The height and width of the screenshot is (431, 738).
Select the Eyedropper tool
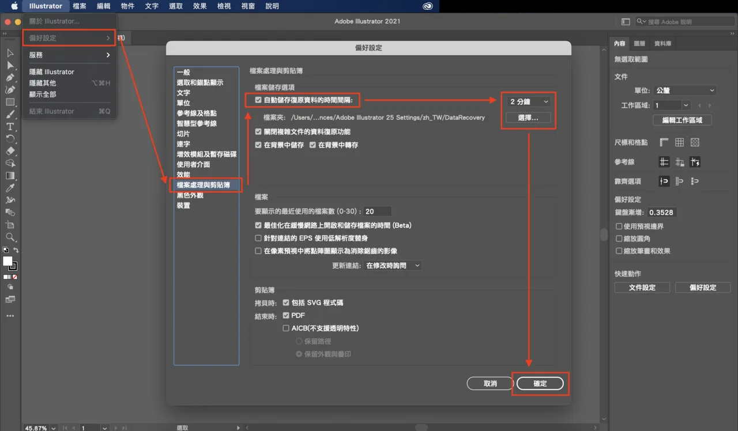(10, 188)
